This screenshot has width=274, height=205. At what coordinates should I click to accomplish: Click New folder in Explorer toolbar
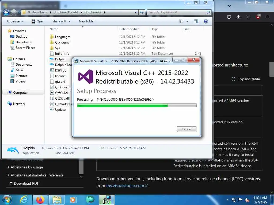point(87,21)
